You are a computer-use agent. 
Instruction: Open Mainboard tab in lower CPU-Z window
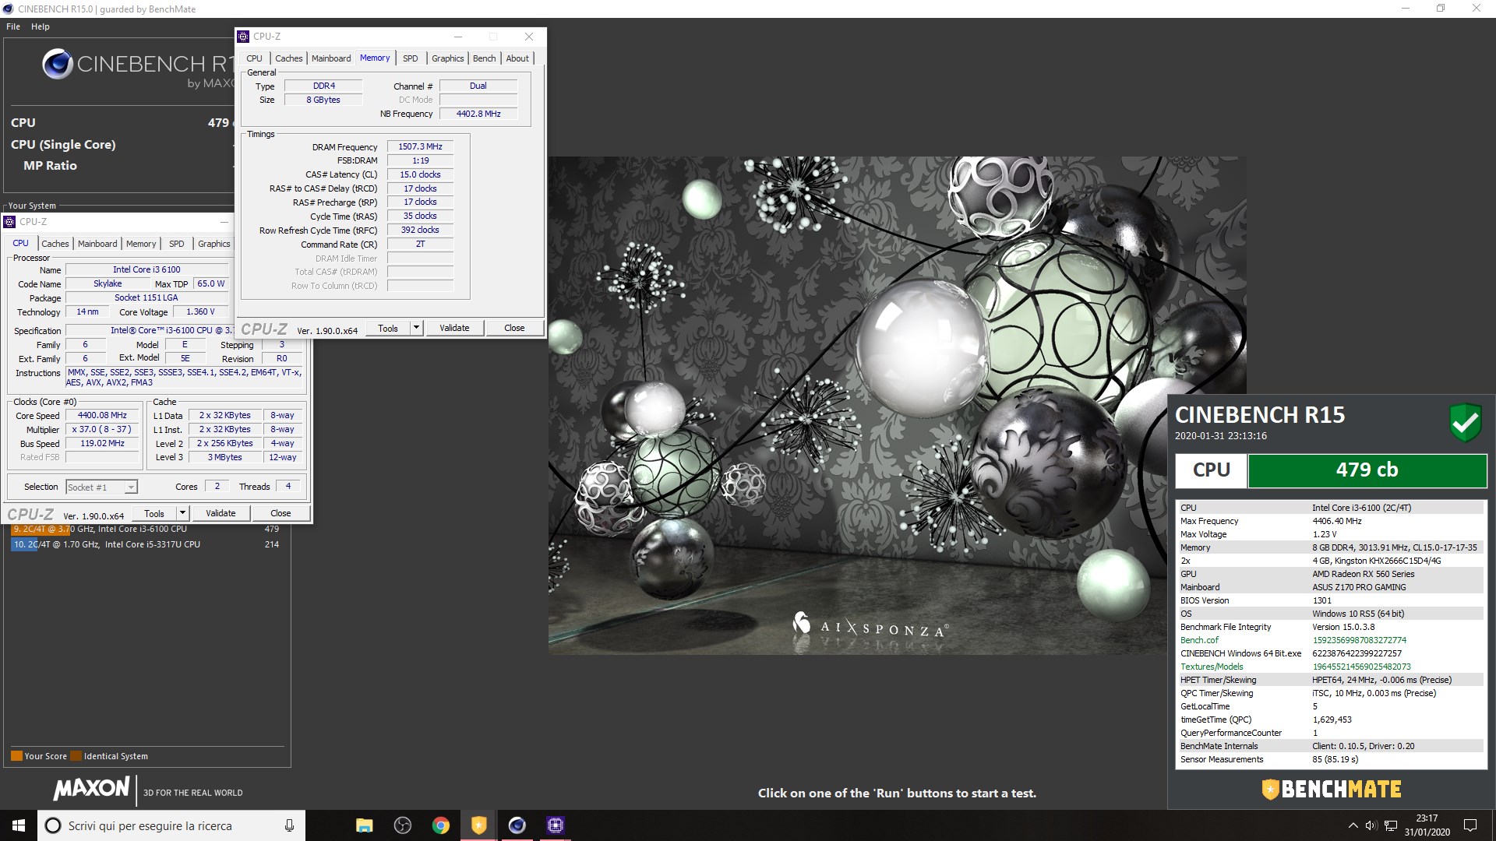point(97,244)
